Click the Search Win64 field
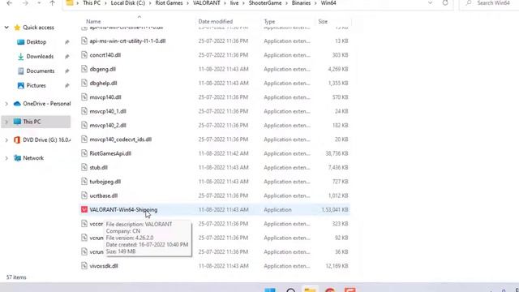This screenshot has height=292, width=519. pos(489,3)
